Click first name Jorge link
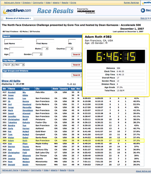Screen dimensions: 151x174 pyautogui.click(x=11, y=107)
